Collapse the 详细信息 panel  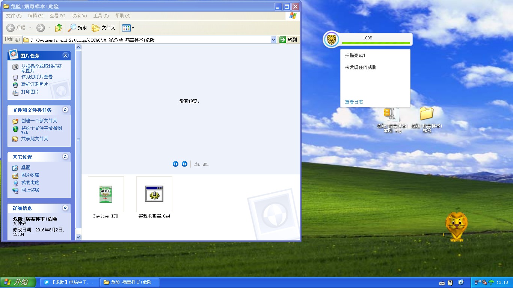pyautogui.click(x=65, y=208)
